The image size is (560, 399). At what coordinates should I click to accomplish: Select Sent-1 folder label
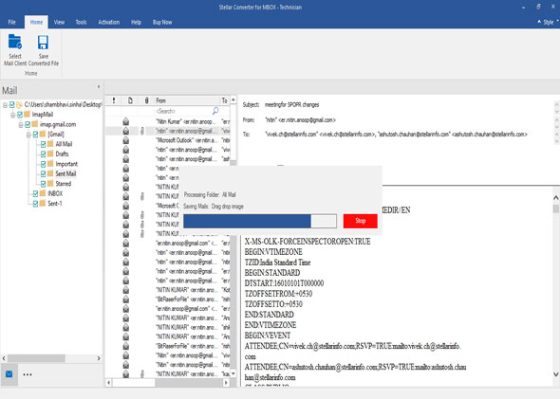55,204
